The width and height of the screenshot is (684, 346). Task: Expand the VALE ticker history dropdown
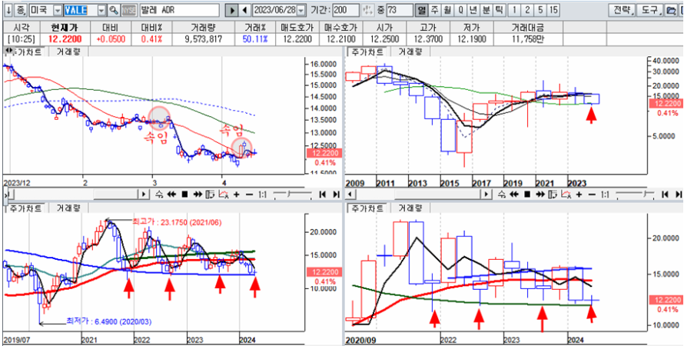(101, 11)
